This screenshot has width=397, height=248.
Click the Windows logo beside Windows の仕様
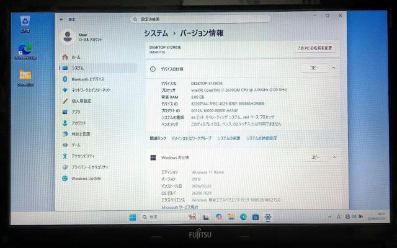point(153,157)
